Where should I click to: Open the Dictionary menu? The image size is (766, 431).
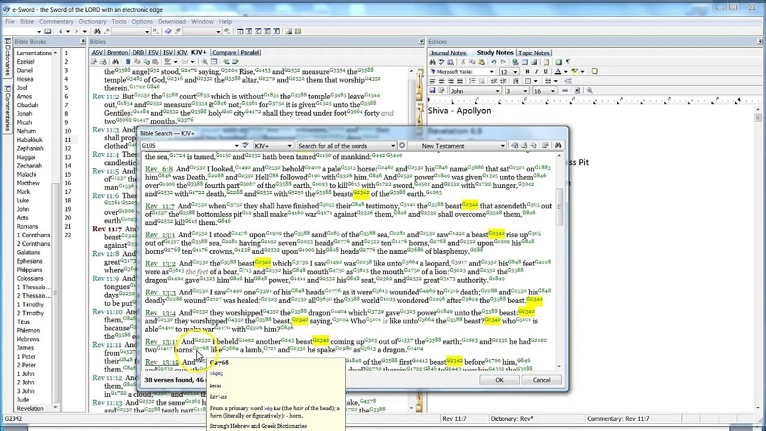[92, 22]
